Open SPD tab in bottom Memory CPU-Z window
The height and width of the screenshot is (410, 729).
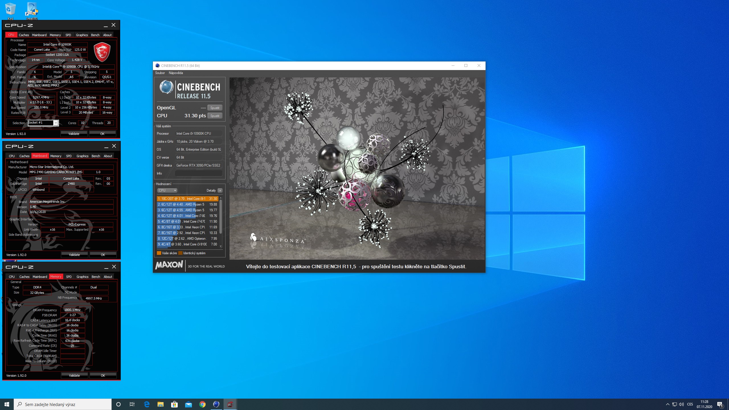69,277
